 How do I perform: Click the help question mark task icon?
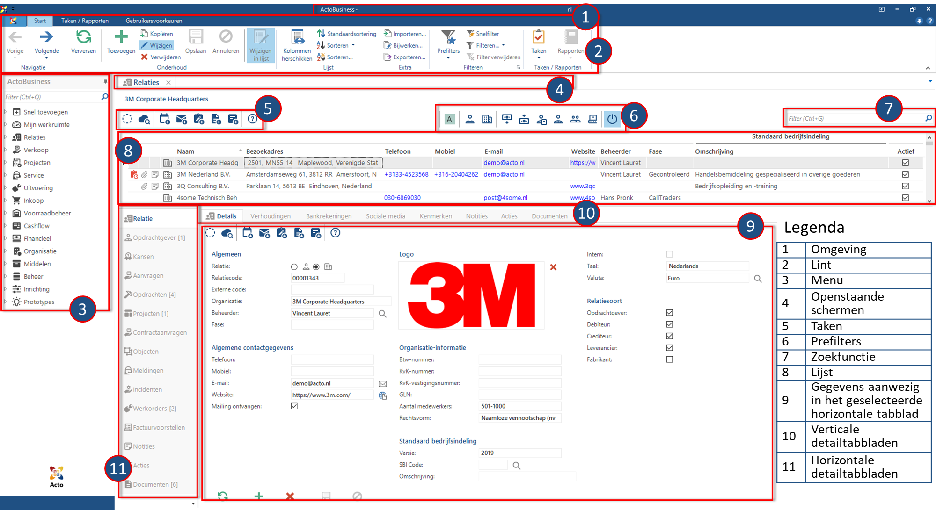pos(253,119)
